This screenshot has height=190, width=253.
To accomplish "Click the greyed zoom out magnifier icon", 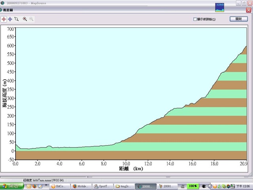I will pyautogui.click(x=31, y=19).
